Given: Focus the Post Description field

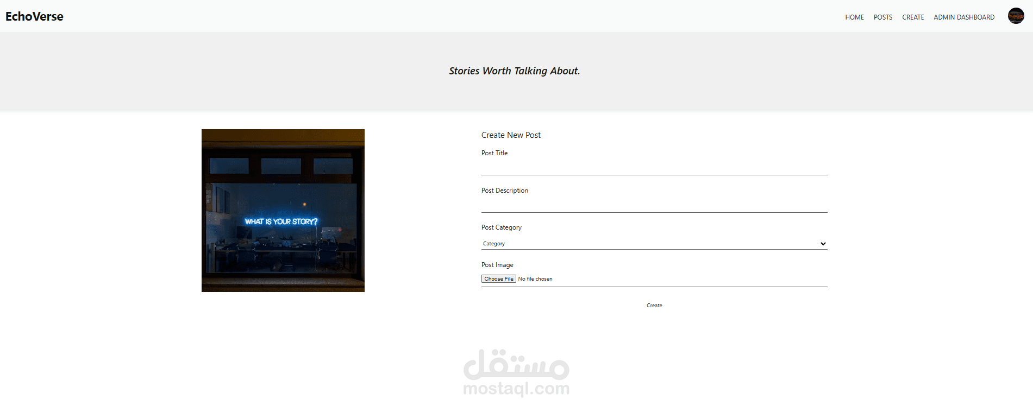Looking at the screenshot, I should coord(654,205).
